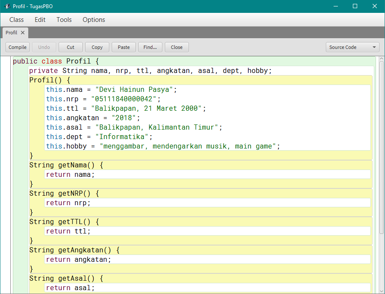Select the Profil editor tab
This screenshot has height=294, width=385.
pos(11,32)
